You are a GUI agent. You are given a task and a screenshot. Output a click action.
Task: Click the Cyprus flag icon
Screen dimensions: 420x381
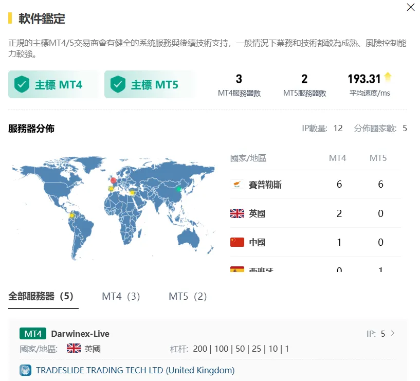point(237,185)
